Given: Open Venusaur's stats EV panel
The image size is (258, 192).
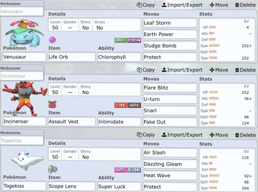Looking at the screenshot, I should pos(227,40).
